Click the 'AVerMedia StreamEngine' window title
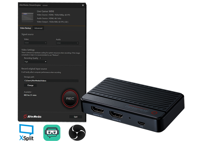The height and width of the screenshot is (141, 202). point(30,5)
